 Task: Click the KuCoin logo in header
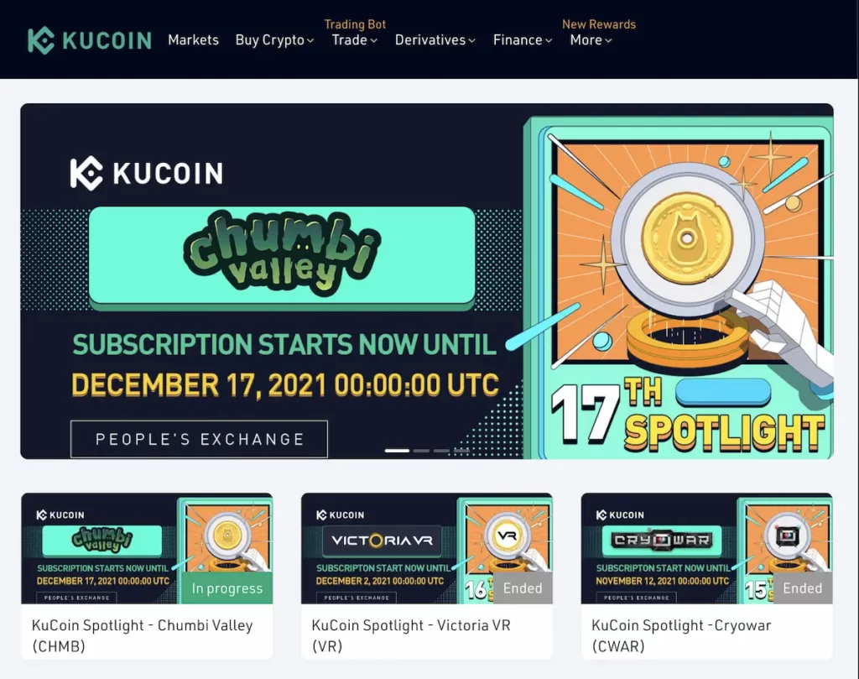89,40
